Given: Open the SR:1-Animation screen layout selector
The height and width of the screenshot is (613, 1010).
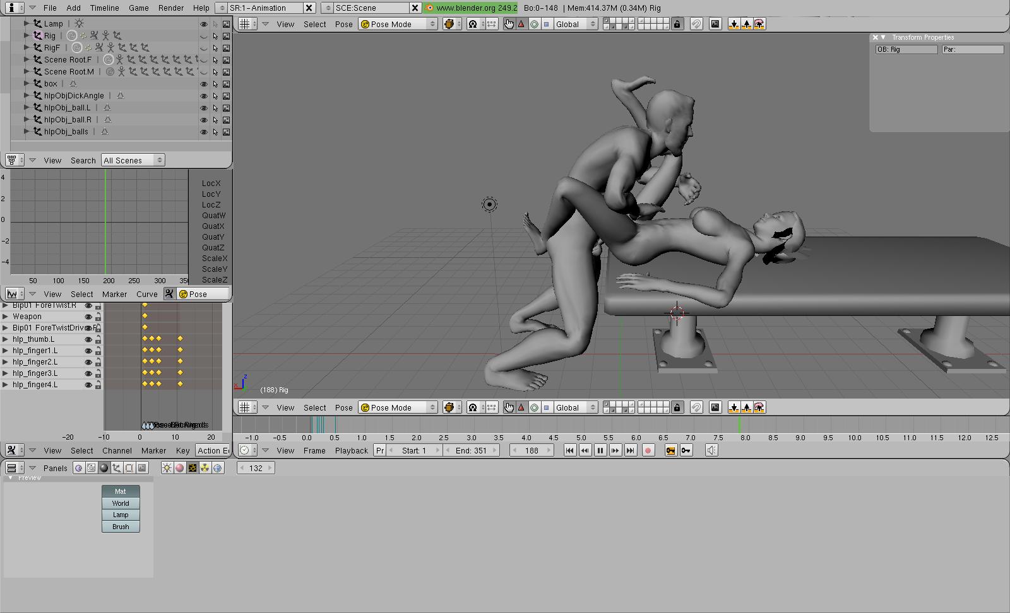Looking at the screenshot, I should [x=259, y=8].
